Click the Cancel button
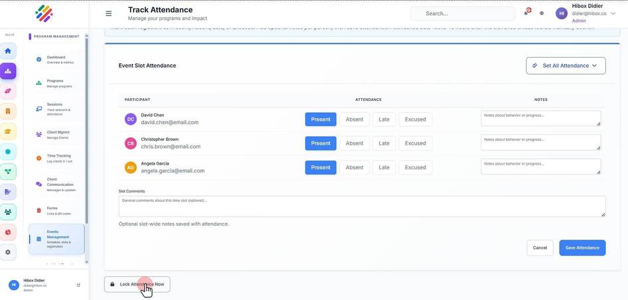628x300 pixels. pyautogui.click(x=540, y=248)
